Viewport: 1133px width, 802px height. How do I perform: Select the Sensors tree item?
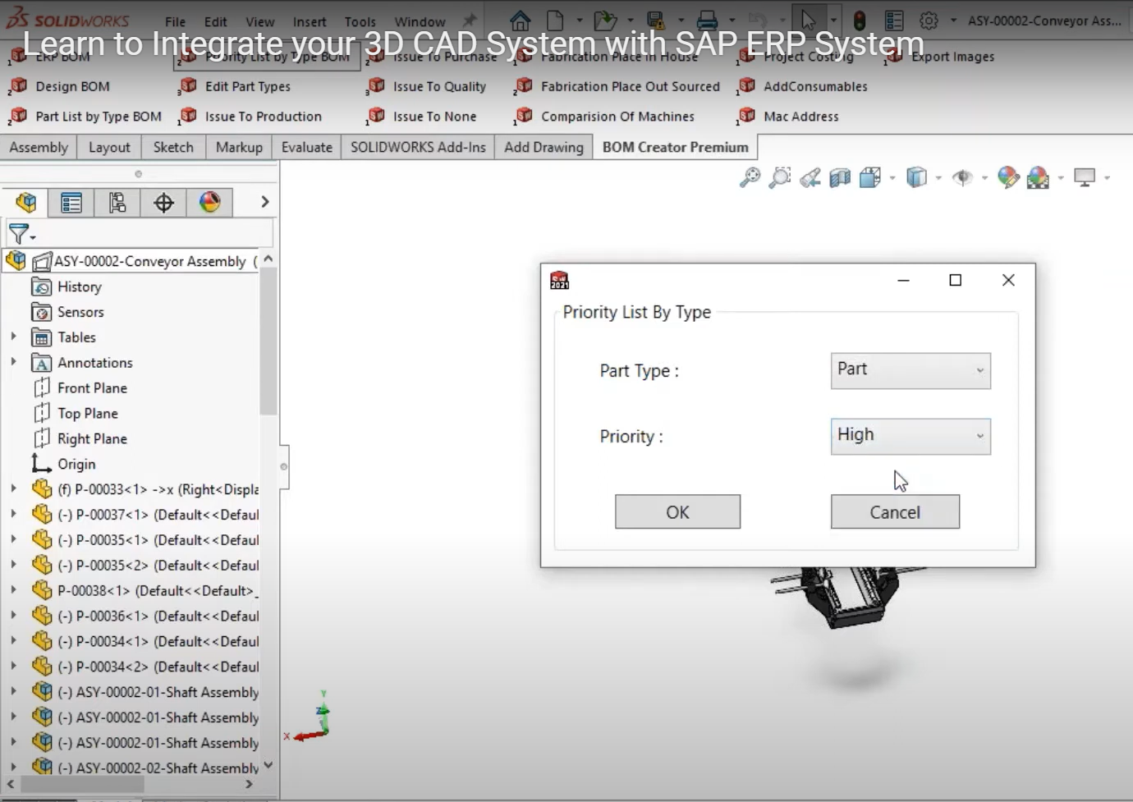tap(67, 312)
